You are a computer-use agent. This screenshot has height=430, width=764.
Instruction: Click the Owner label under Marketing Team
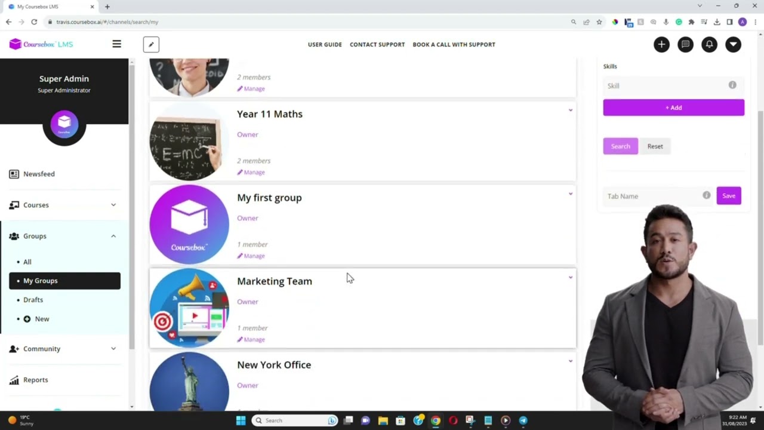(248, 302)
